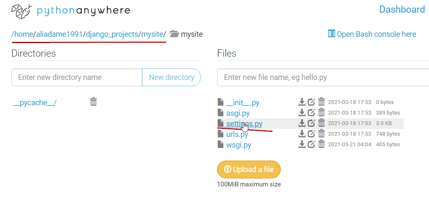Open the wsgi.py file
The height and width of the screenshot is (205, 429).
click(239, 145)
